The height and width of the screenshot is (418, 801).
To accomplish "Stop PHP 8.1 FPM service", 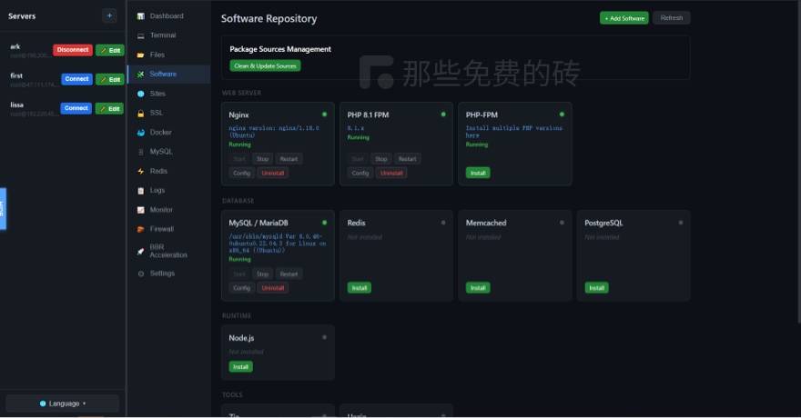I will (x=381, y=159).
